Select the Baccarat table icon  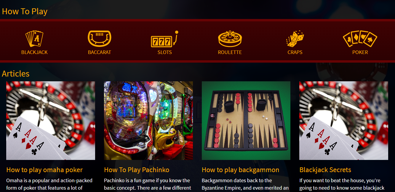click(x=99, y=39)
